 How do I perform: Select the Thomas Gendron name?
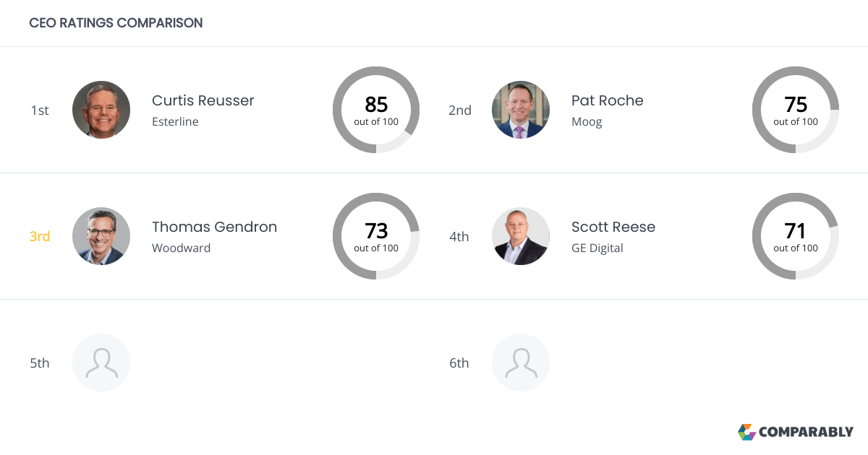pyautogui.click(x=214, y=227)
